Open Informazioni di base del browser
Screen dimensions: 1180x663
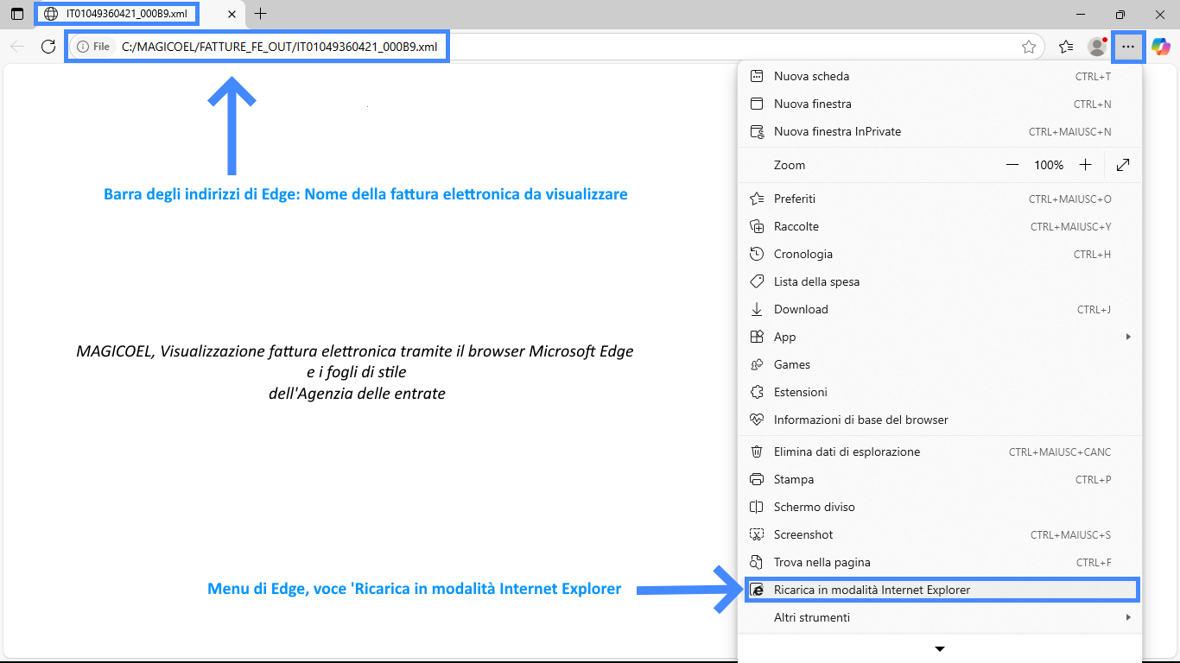click(940, 420)
